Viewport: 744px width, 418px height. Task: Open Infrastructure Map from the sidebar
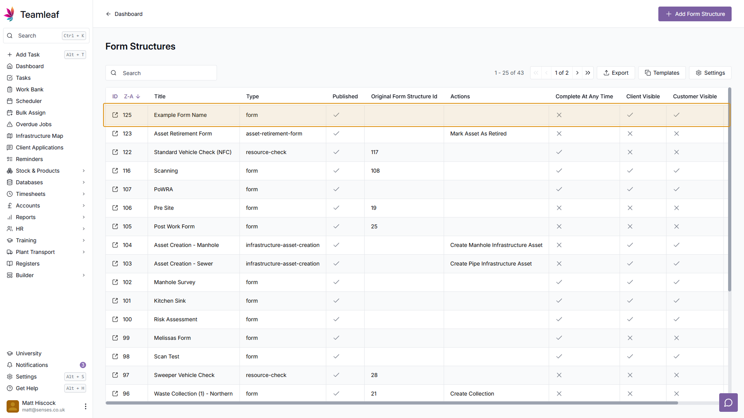click(x=39, y=136)
